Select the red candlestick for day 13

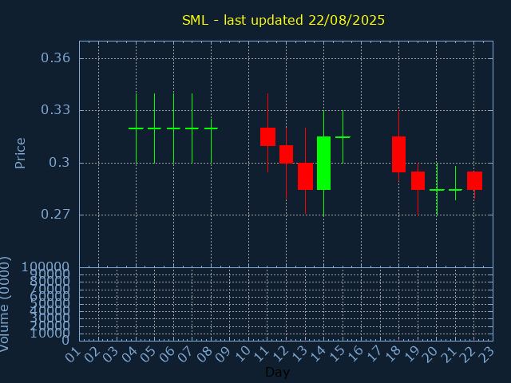305,176
